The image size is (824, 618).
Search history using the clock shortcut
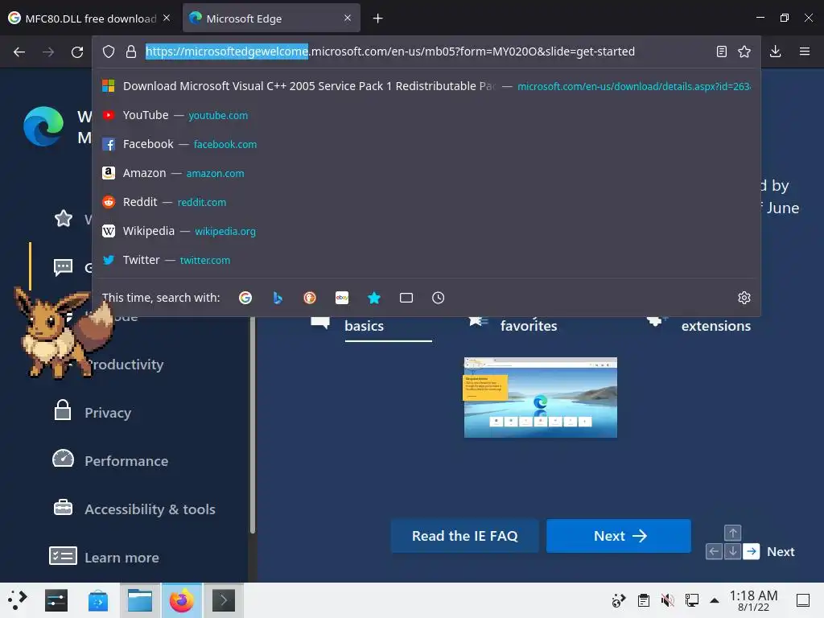point(439,298)
